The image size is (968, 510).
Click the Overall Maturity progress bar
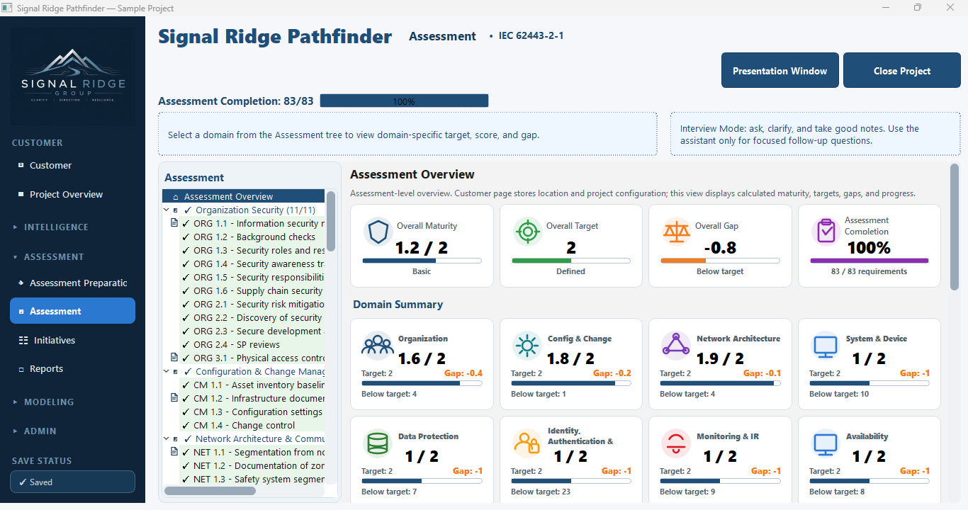point(422,261)
